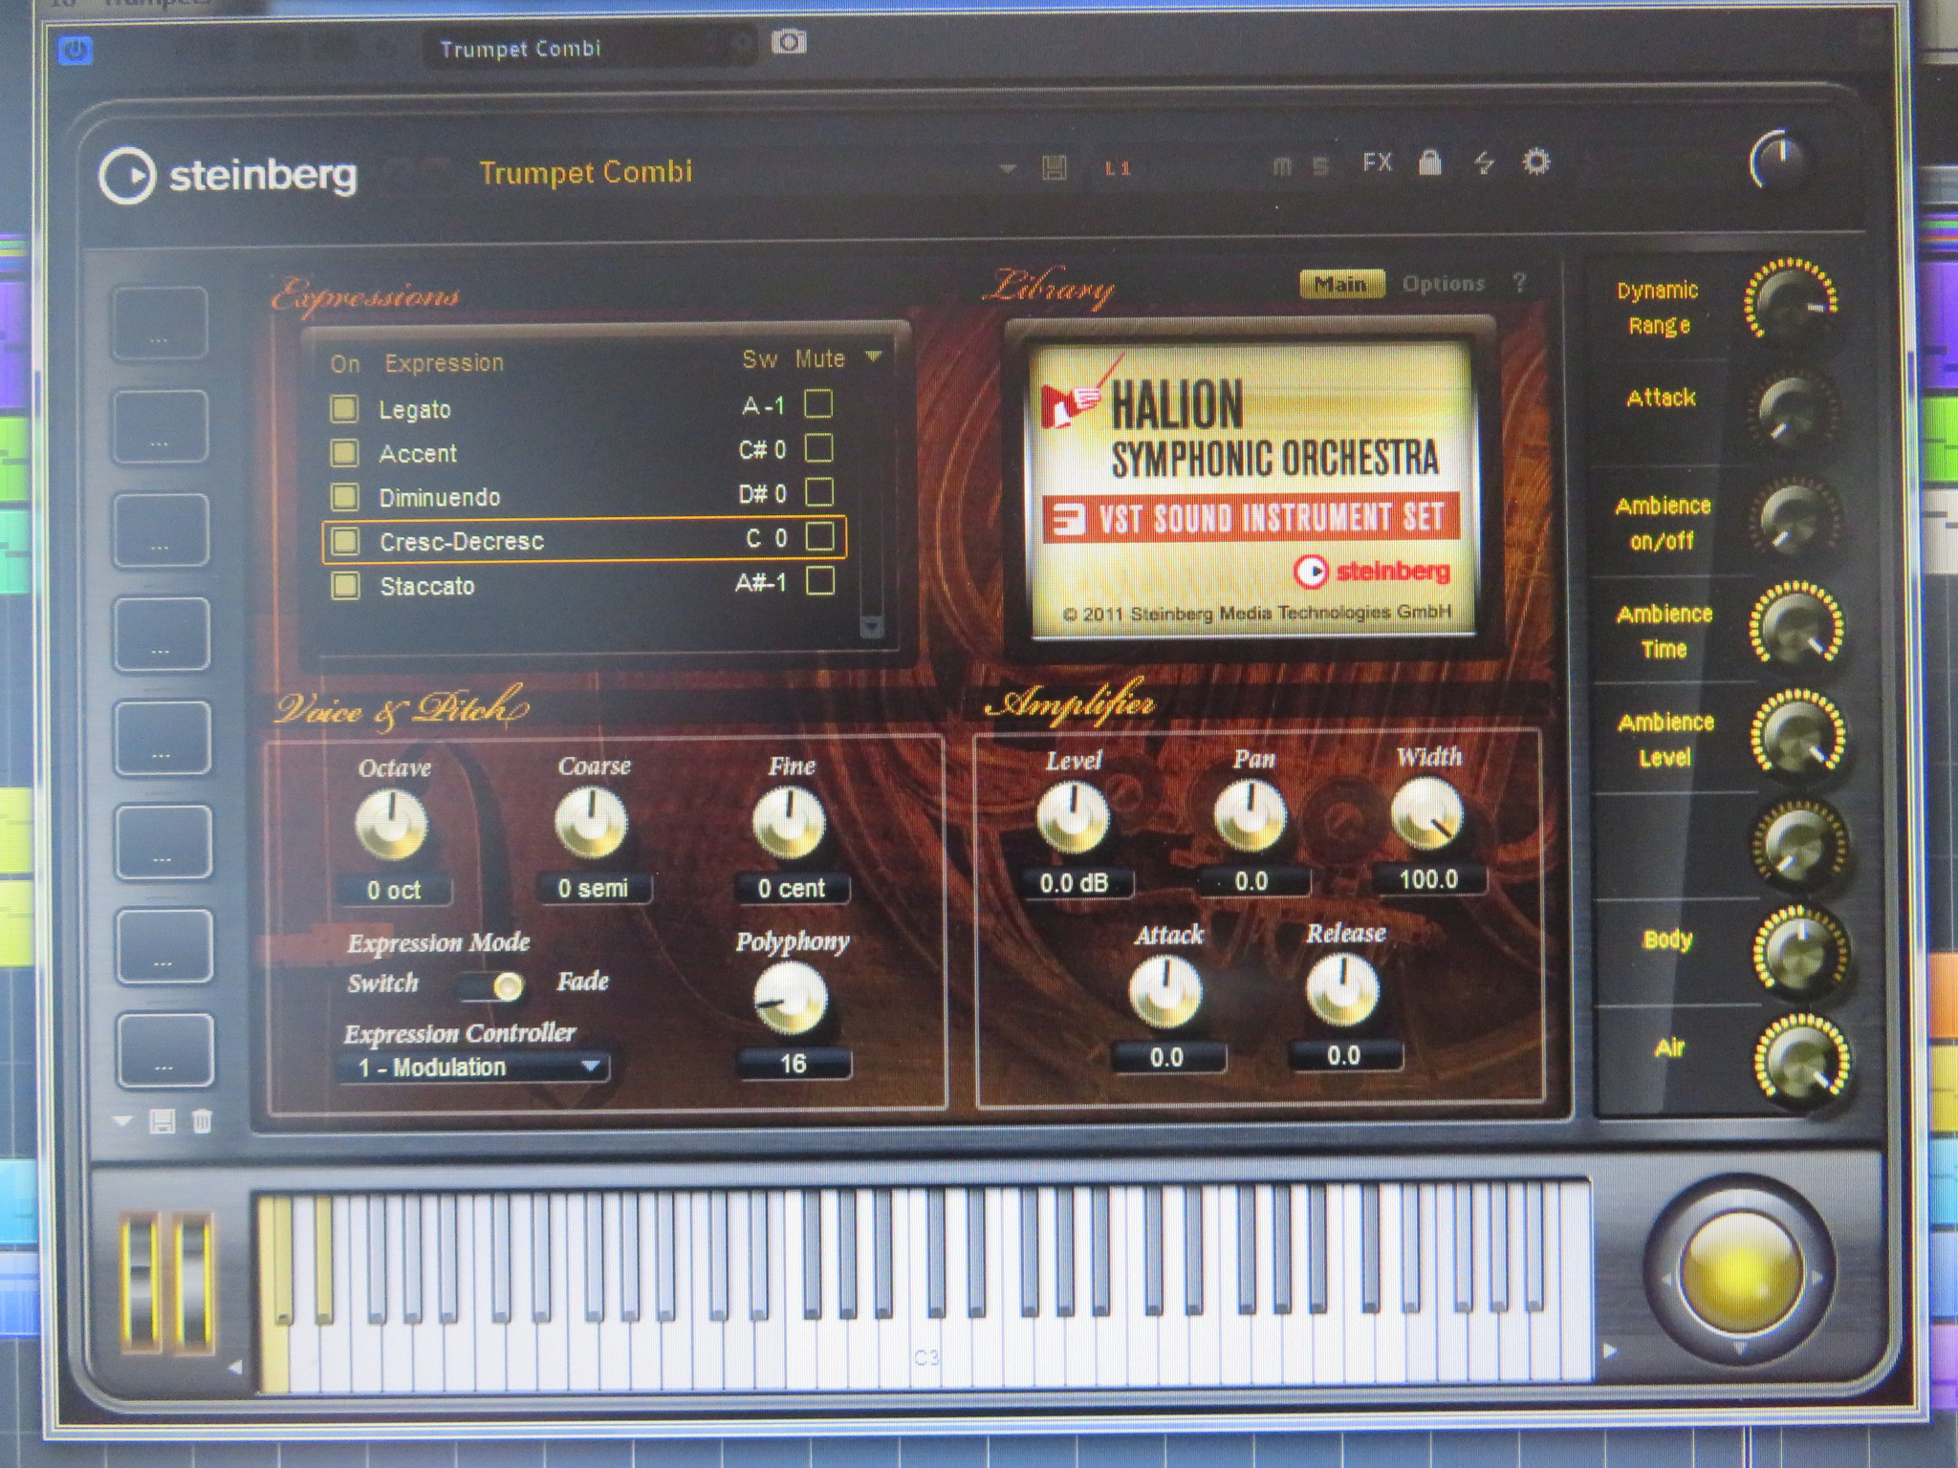Click the Air knob

[1803, 1061]
